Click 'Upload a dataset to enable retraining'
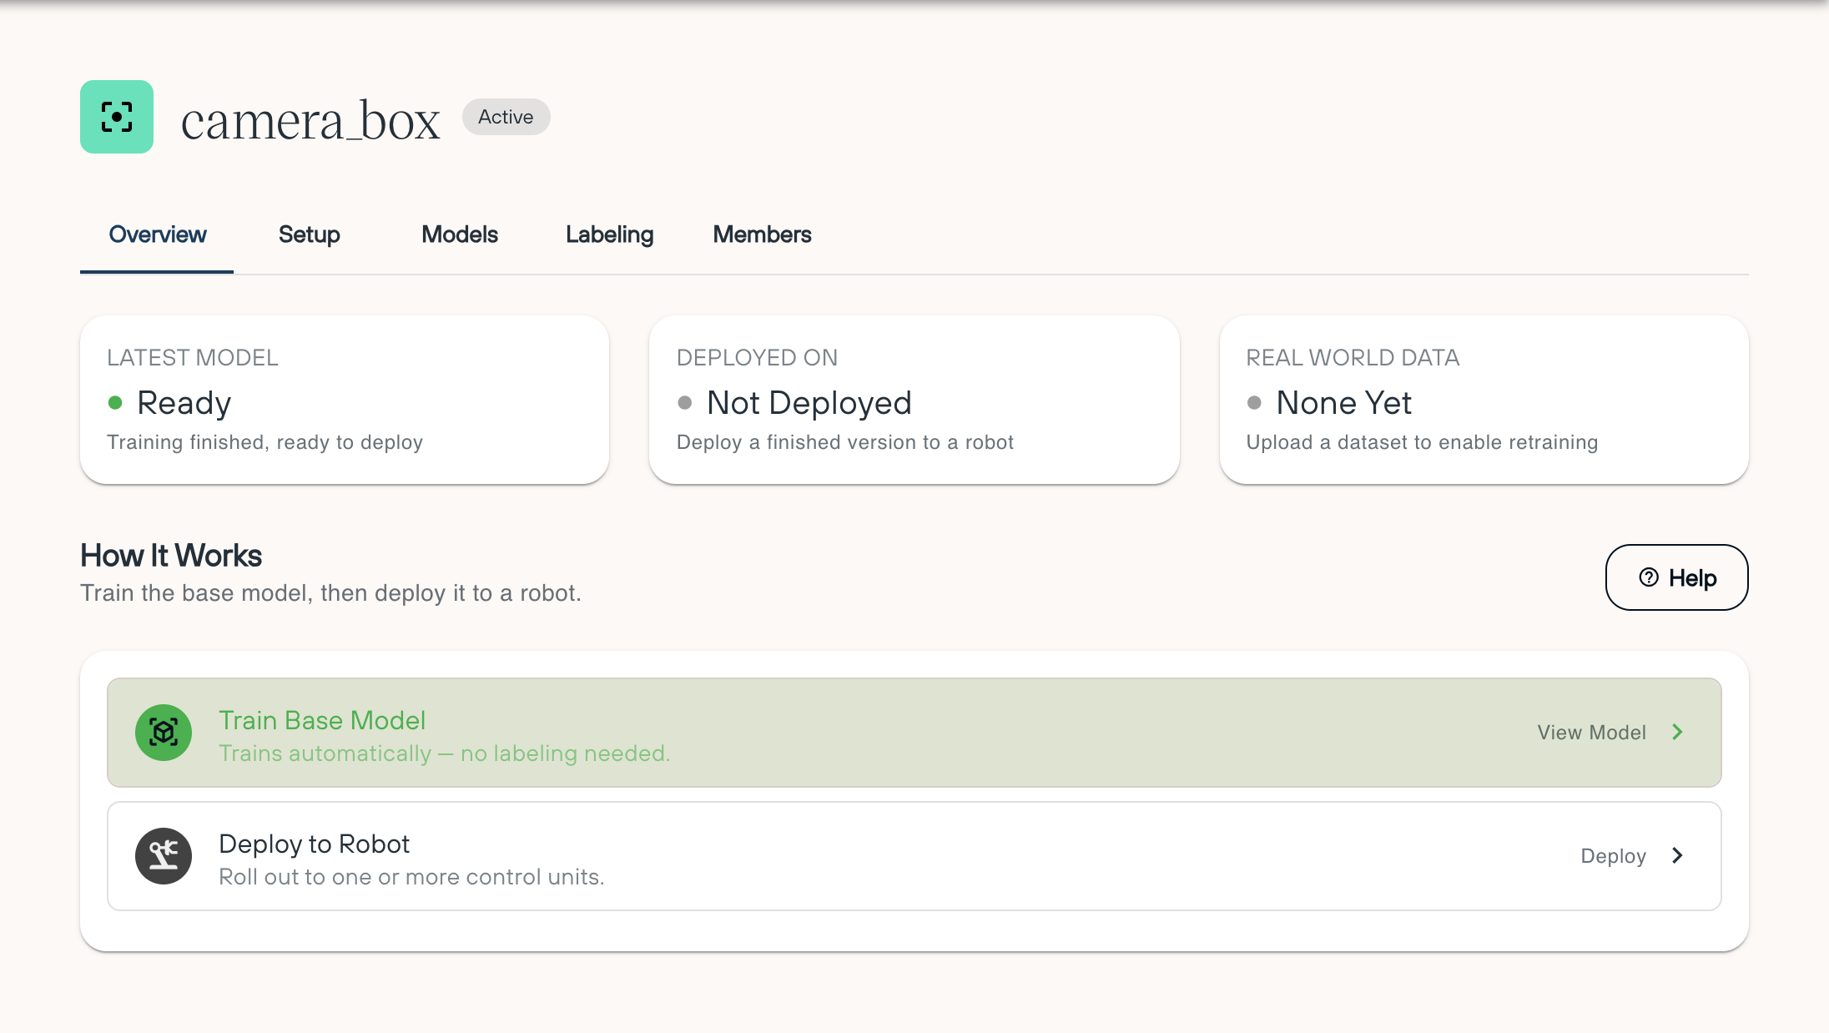The width and height of the screenshot is (1829, 1033). (x=1422, y=442)
